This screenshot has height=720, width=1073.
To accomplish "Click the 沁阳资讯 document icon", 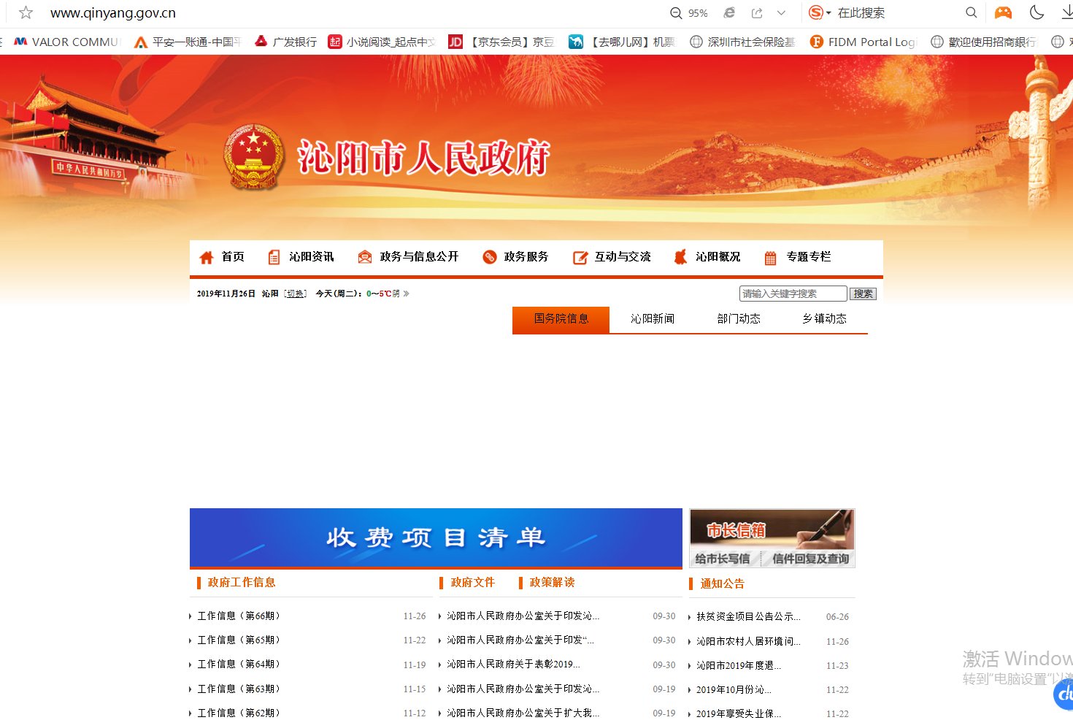I will (274, 256).
